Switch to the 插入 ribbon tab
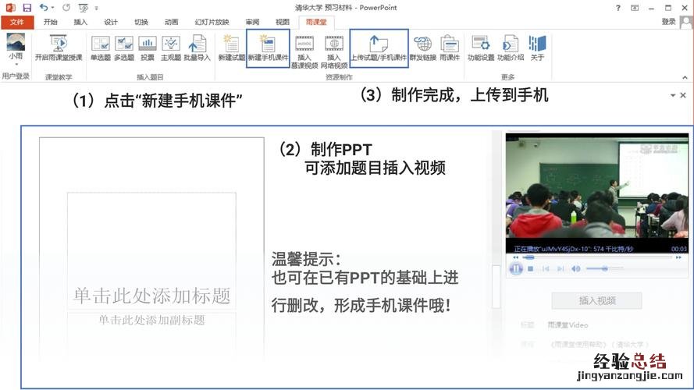 click(80, 22)
